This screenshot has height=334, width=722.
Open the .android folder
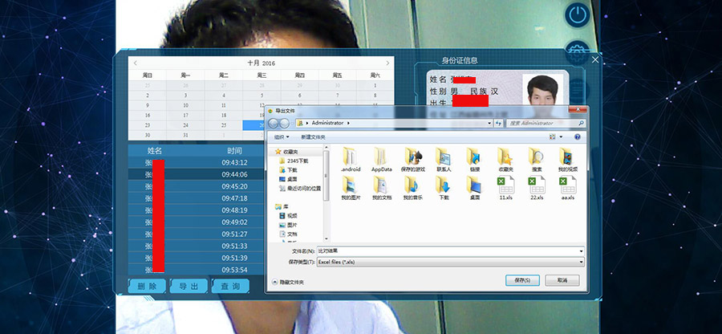click(351, 157)
